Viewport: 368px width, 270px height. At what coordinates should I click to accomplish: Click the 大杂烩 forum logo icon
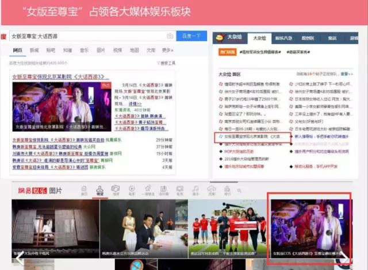pos(220,38)
